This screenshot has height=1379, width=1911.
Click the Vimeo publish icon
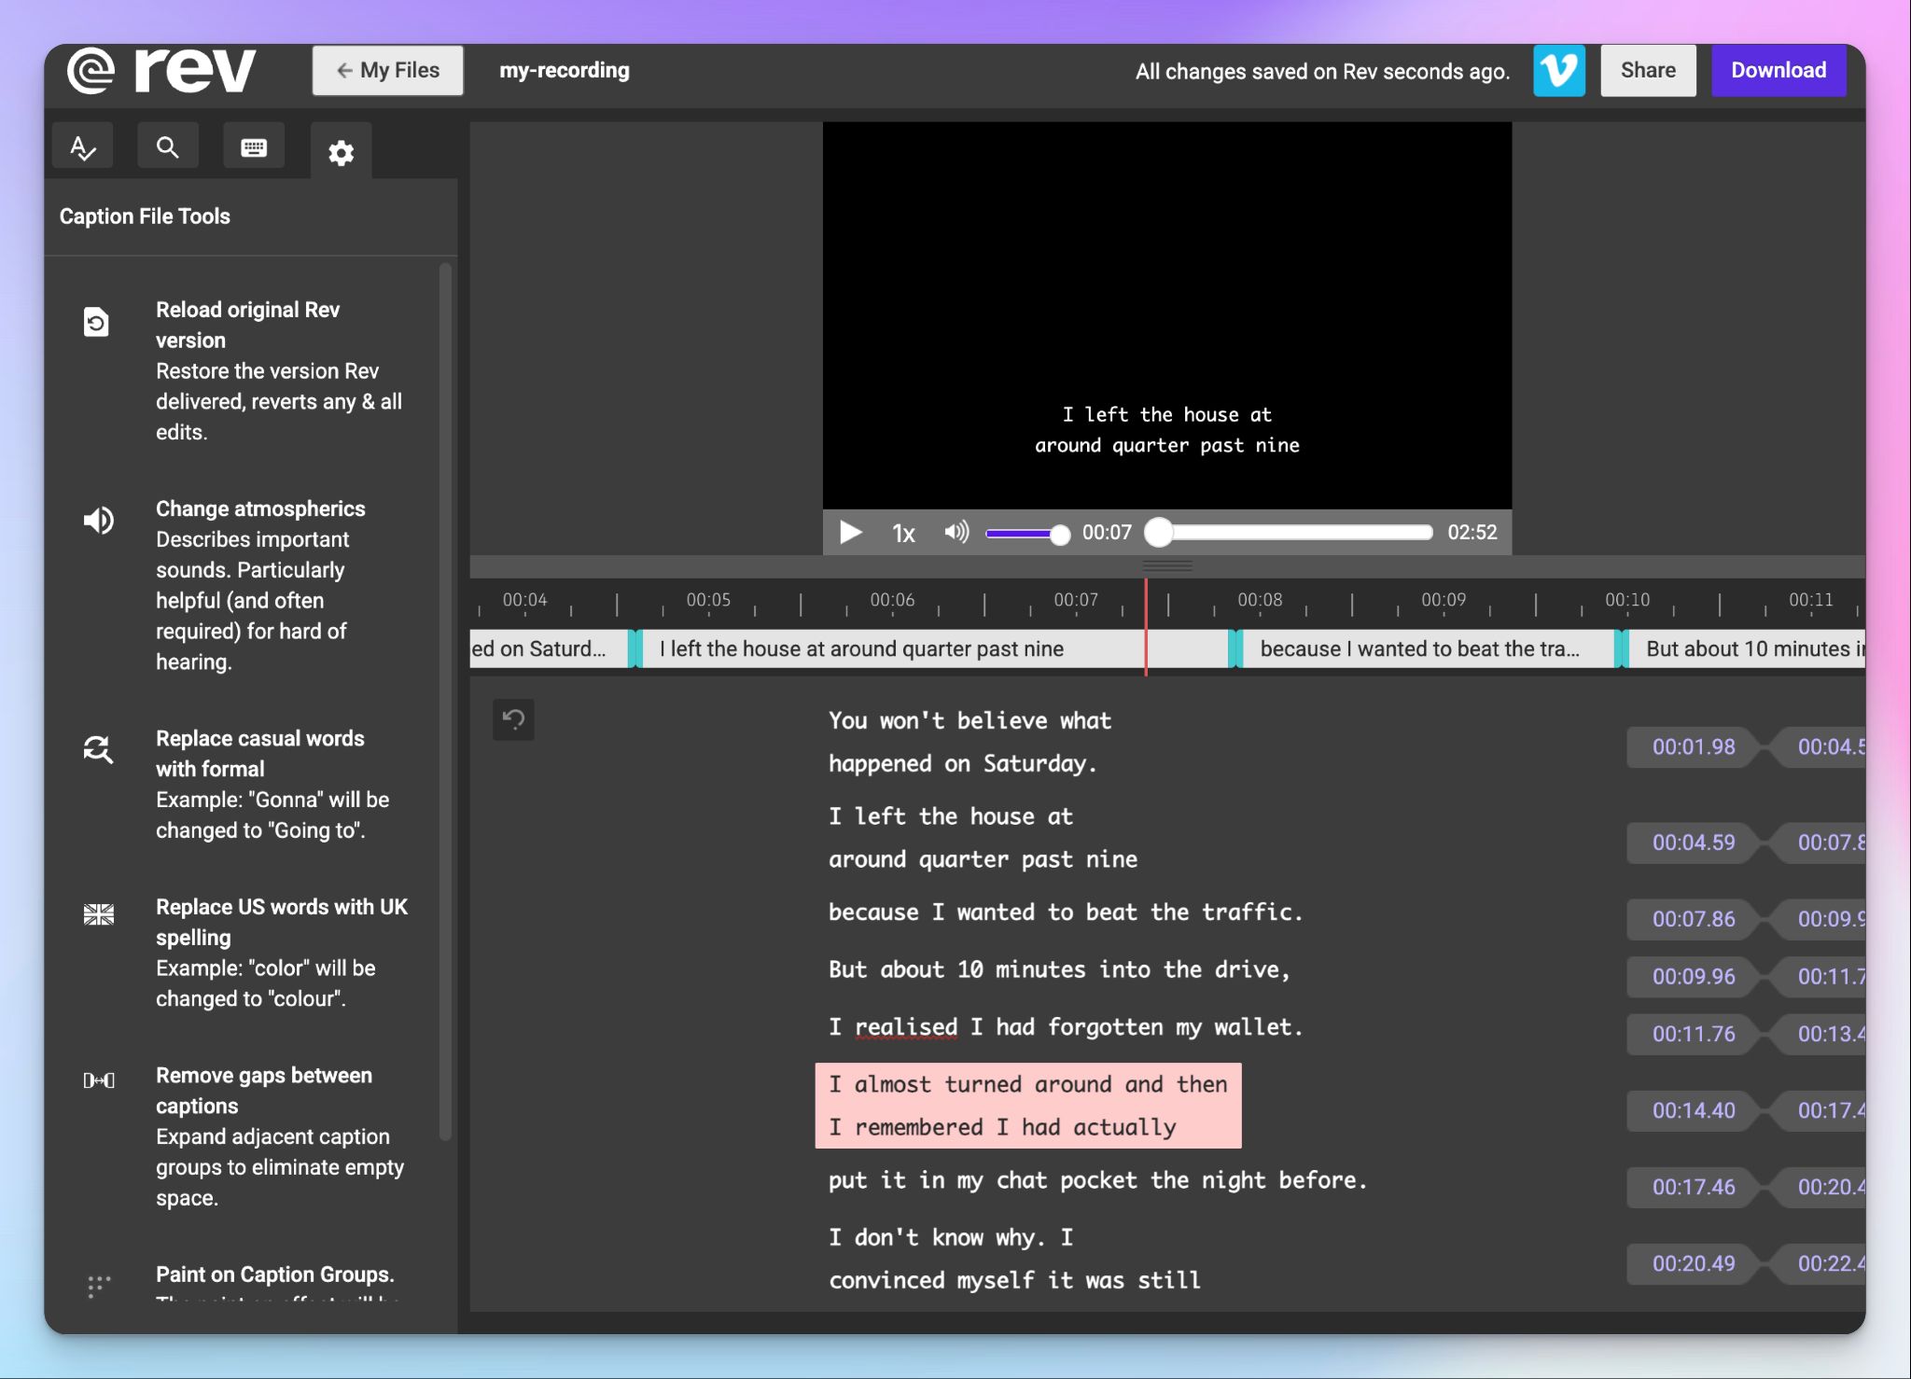point(1558,71)
